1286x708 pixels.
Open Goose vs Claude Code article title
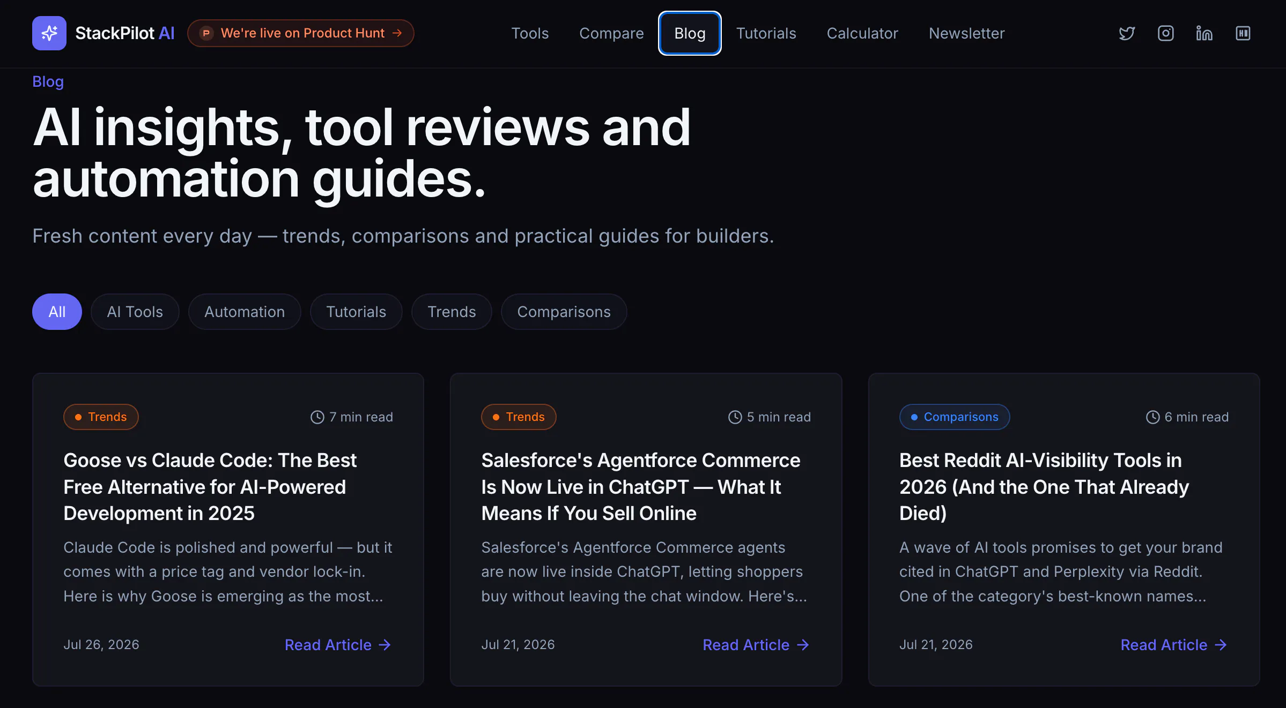(x=210, y=487)
